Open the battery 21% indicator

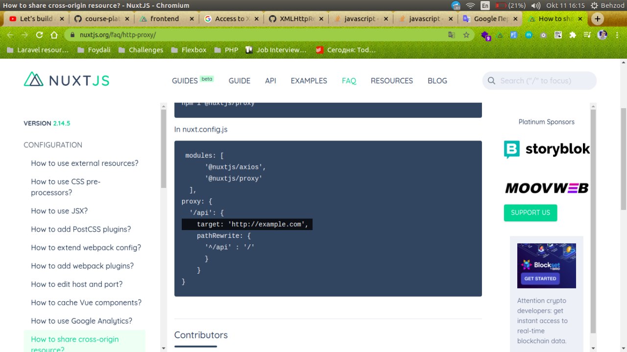pyautogui.click(x=510, y=6)
